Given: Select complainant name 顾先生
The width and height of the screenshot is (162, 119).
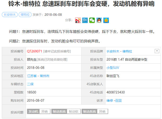Looking at the screenshot, I should (x=32, y=59).
